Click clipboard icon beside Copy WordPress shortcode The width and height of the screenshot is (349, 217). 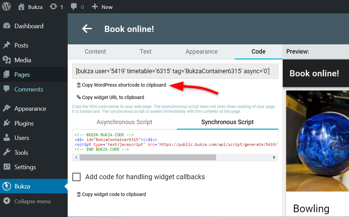coord(79,85)
